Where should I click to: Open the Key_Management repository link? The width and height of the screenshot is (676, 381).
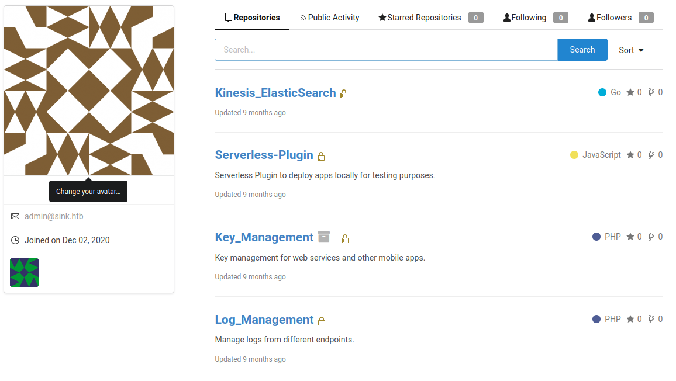[264, 237]
